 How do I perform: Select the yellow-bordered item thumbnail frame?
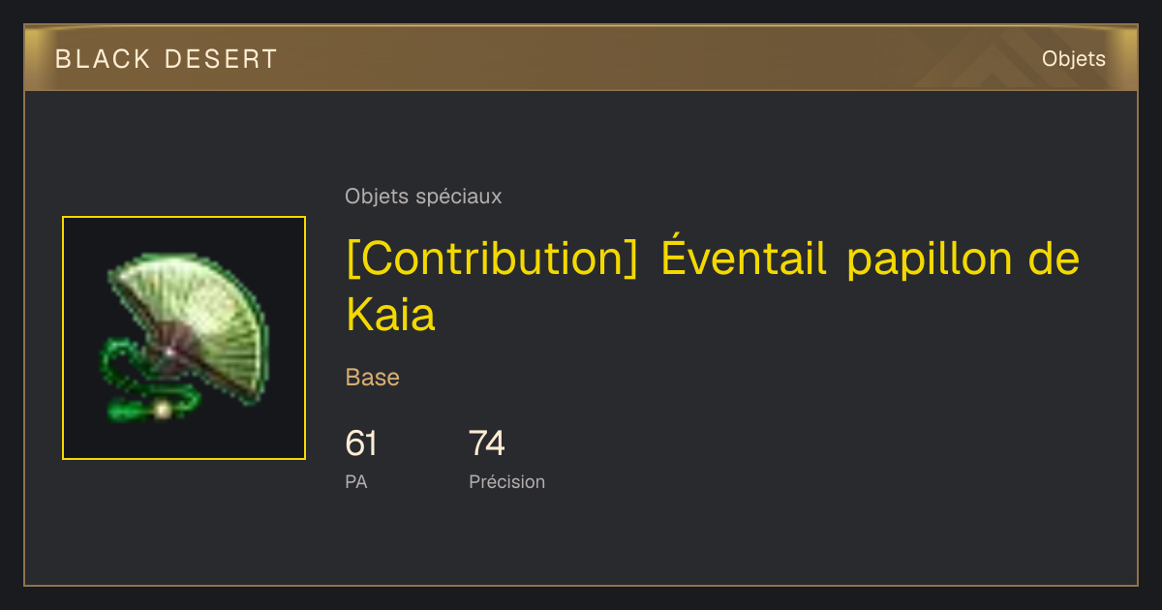pyautogui.click(x=184, y=338)
